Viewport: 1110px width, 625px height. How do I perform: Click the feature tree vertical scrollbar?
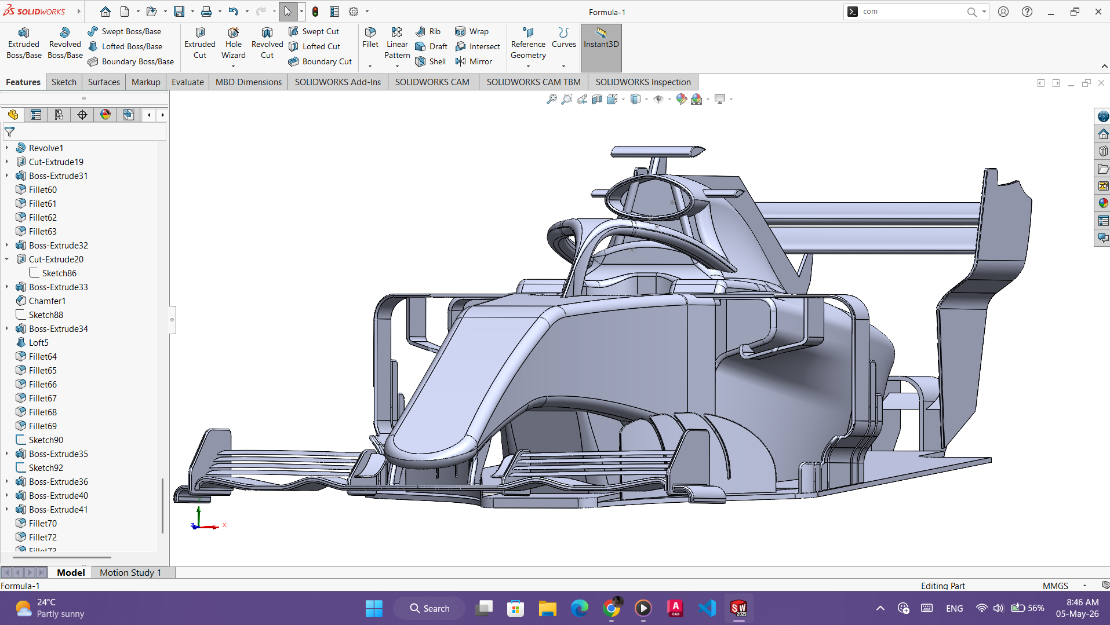pyautogui.click(x=162, y=505)
